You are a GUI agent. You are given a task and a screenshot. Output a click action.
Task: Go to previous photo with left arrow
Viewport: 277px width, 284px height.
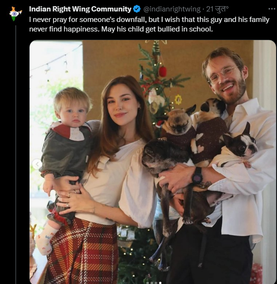[x=37, y=164]
